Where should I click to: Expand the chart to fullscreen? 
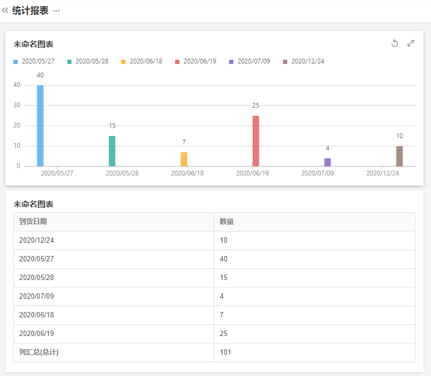tap(411, 43)
